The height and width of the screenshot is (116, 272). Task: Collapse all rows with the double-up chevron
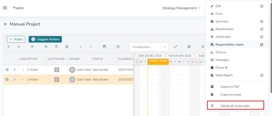pos(19,47)
